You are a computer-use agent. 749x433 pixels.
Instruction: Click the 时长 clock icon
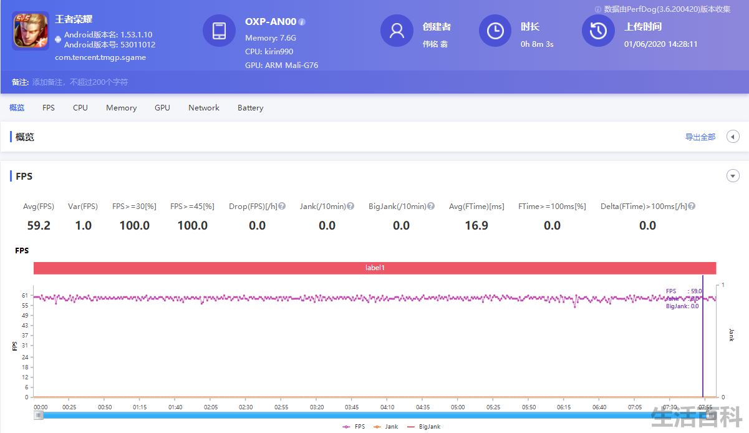tap(495, 31)
